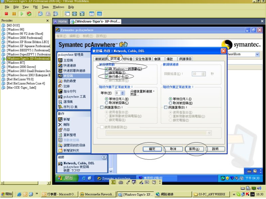Click the VMware red Stop power button
The height and width of the screenshot is (199, 266).
(x=6, y=14)
